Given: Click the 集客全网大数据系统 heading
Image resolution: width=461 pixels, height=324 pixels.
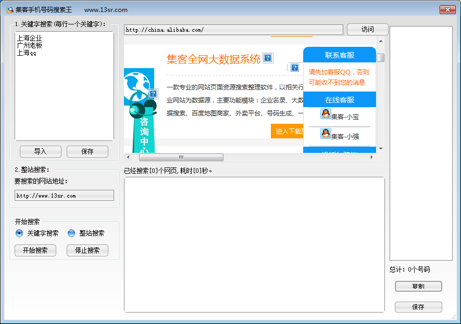Looking at the screenshot, I should (214, 59).
